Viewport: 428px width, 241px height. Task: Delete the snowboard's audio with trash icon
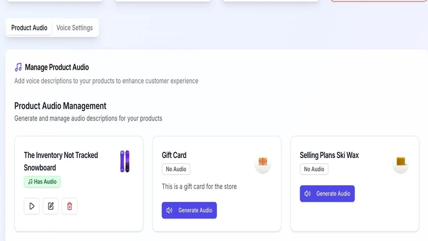pos(70,206)
